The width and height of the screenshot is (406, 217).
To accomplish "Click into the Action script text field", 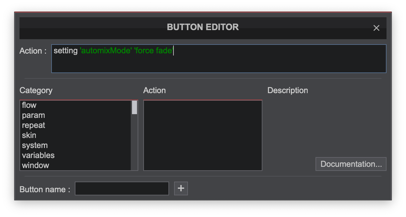I will 219,59.
